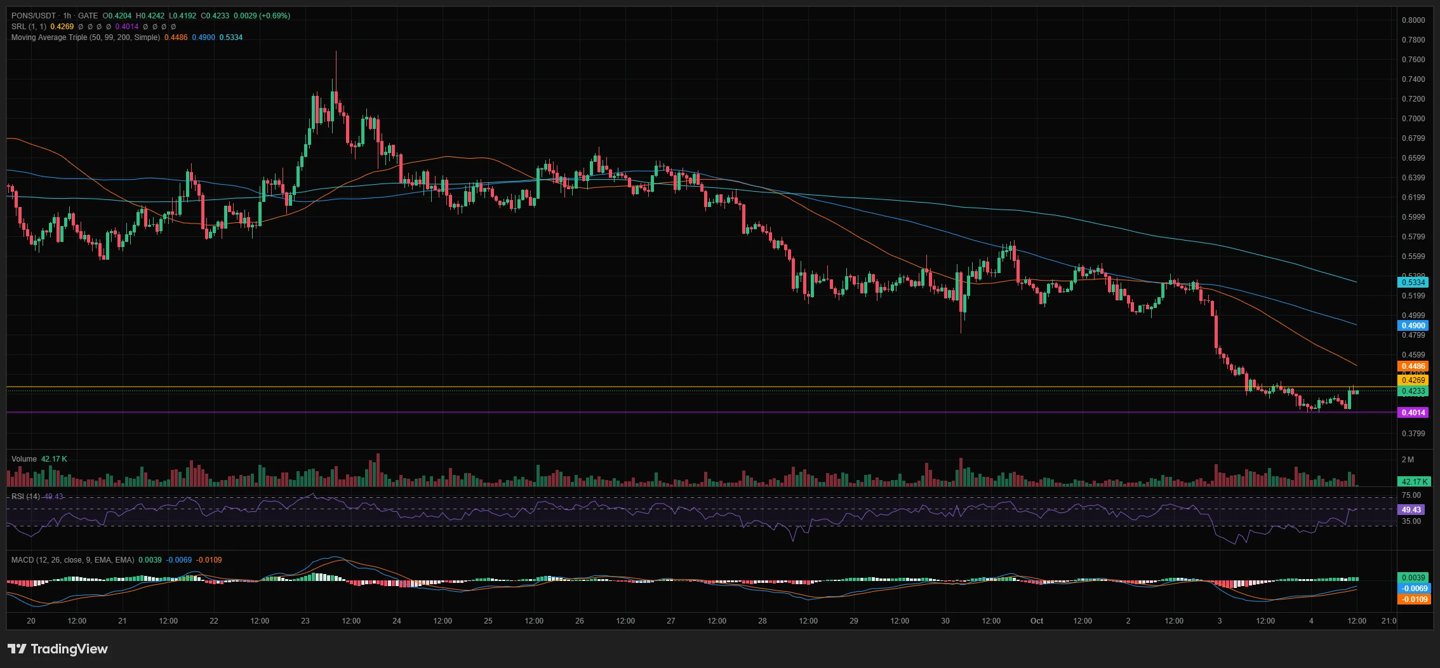Click the 0.3799 price scale label
This screenshot has height=668, width=1440.
click(x=1413, y=434)
